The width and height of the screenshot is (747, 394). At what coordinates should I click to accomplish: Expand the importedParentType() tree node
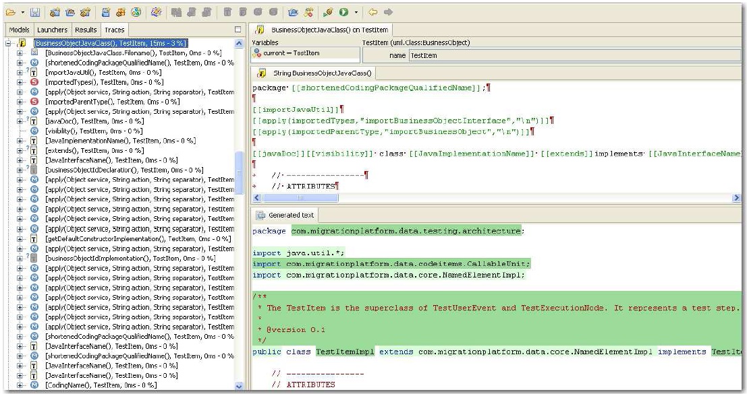point(20,102)
